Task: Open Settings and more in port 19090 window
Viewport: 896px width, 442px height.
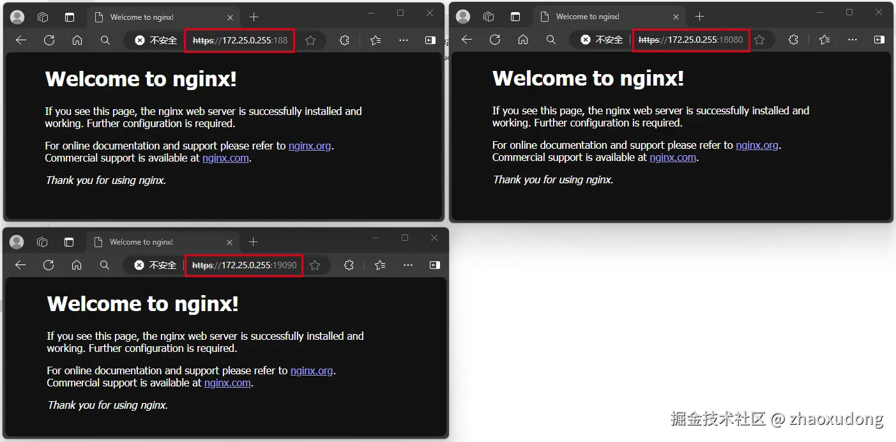Action: [x=408, y=265]
